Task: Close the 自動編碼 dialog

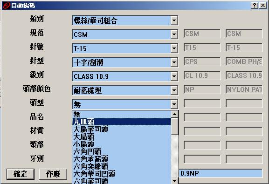Action: (x=263, y=6)
